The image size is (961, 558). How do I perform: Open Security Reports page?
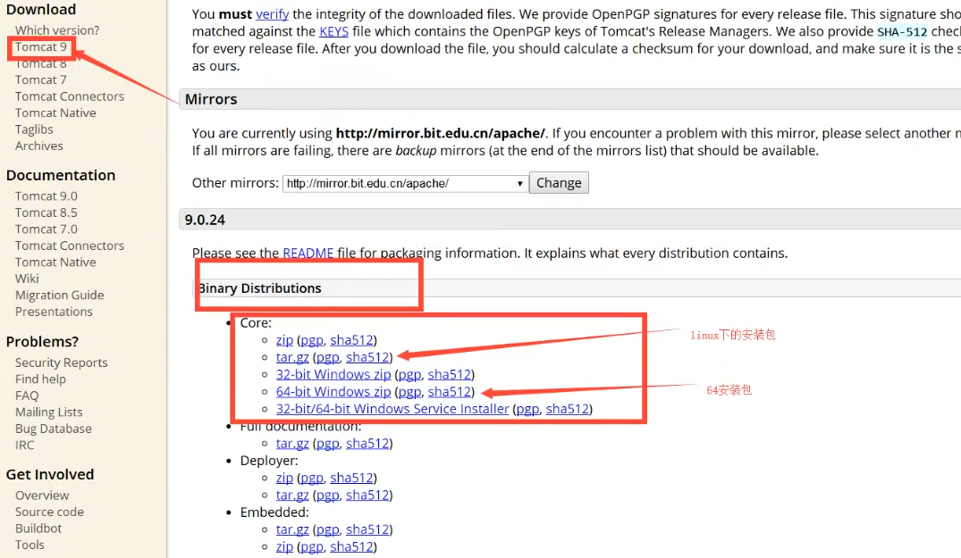click(x=62, y=362)
